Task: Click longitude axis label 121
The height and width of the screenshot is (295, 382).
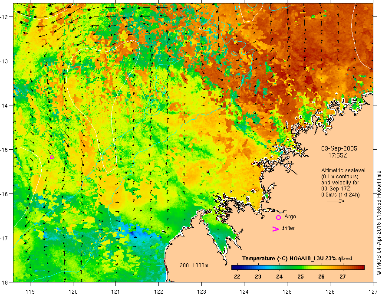Action: pyautogui.click(x=116, y=292)
